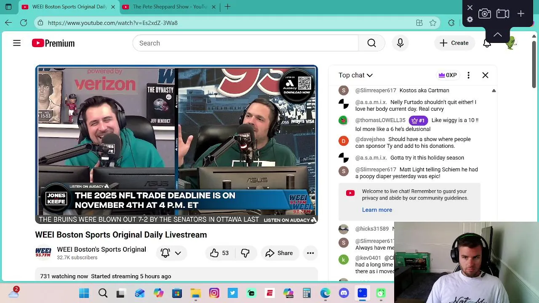Open Microsoft Store from taskbar

coord(177,293)
